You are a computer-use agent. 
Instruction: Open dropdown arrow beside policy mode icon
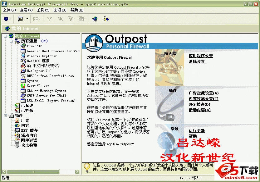(27, 19)
